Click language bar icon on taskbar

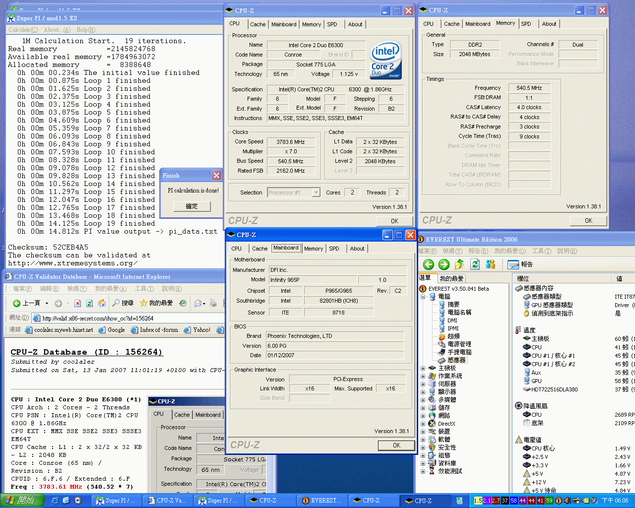click(459, 501)
